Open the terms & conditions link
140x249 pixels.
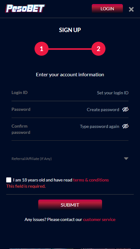(91, 180)
